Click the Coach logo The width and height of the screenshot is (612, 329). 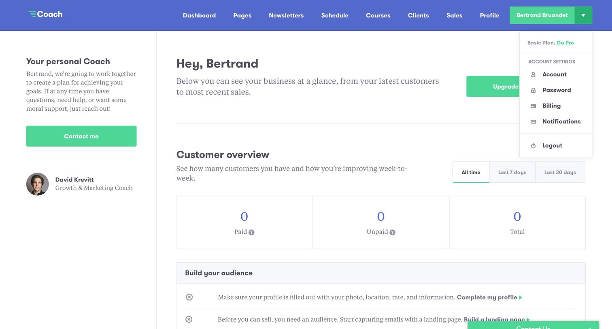click(x=45, y=14)
